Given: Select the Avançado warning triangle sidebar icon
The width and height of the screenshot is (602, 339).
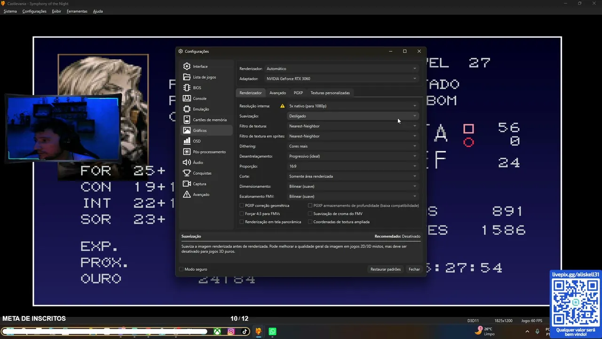Looking at the screenshot, I should 187,194.
